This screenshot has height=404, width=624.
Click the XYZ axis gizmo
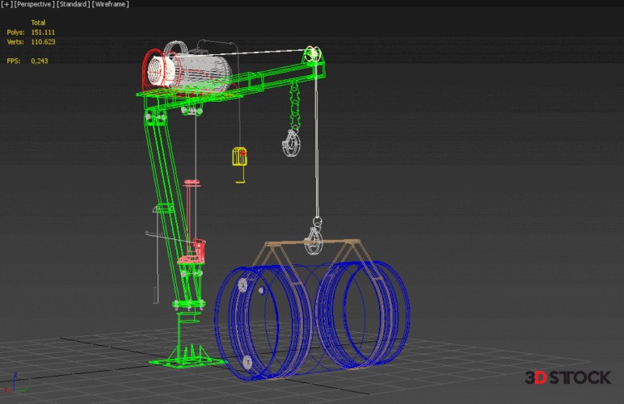(15, 383)
